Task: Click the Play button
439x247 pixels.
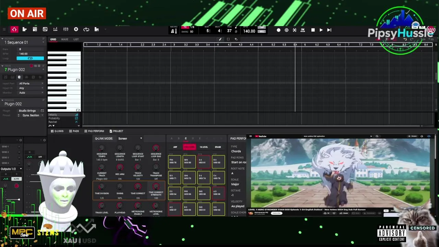Action: point(321,30)
